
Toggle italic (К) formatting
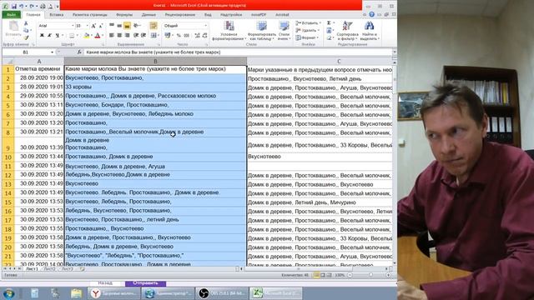pos(50,35)
